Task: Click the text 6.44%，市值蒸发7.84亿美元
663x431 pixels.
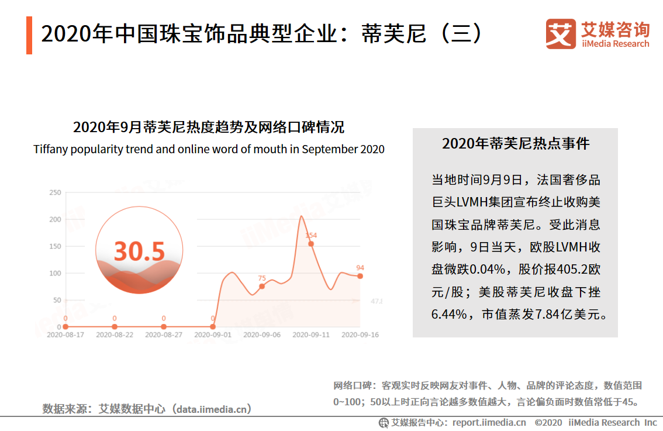Action: click(x=519, y=314)
